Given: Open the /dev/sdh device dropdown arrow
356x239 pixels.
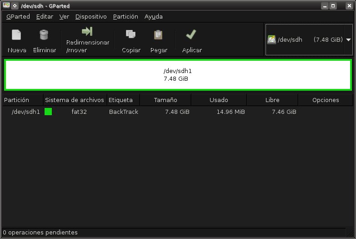Looking at the screenshot, I should [349, 39].
